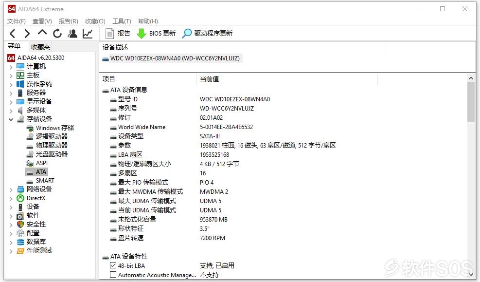The width and height of the screenshot is (480, 282).
Task: Open 光盘驱动器 page
Action: [x=52, y=154]
